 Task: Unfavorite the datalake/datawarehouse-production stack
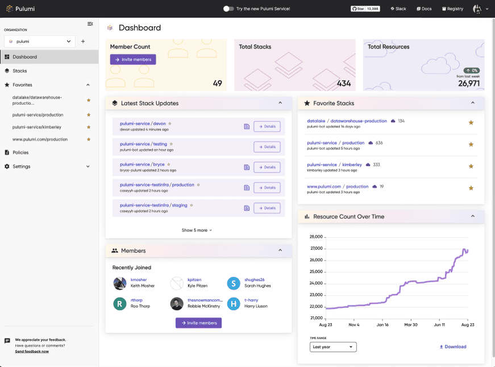471,122
